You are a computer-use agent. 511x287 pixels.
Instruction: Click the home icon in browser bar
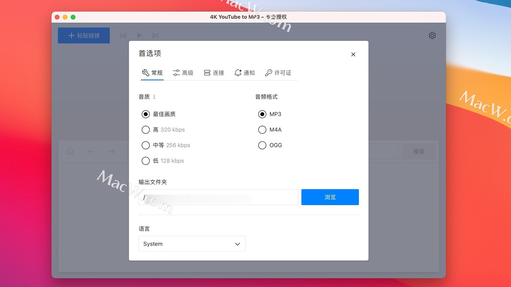(70, 151)
